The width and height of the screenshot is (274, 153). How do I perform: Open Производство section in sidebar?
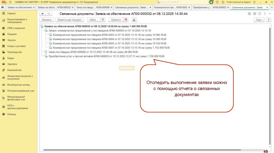[14, 52]
